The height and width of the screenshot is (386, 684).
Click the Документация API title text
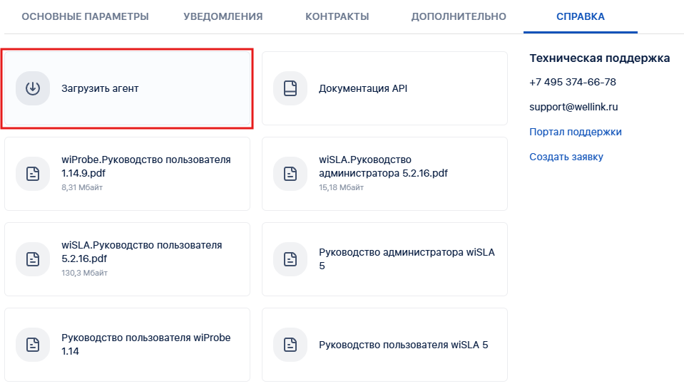point(363,88)
